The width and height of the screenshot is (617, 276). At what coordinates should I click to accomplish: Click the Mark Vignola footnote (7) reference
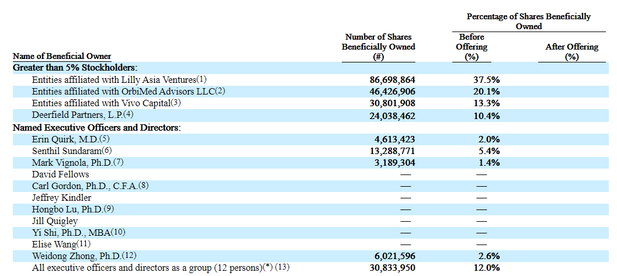pos(119,162)
